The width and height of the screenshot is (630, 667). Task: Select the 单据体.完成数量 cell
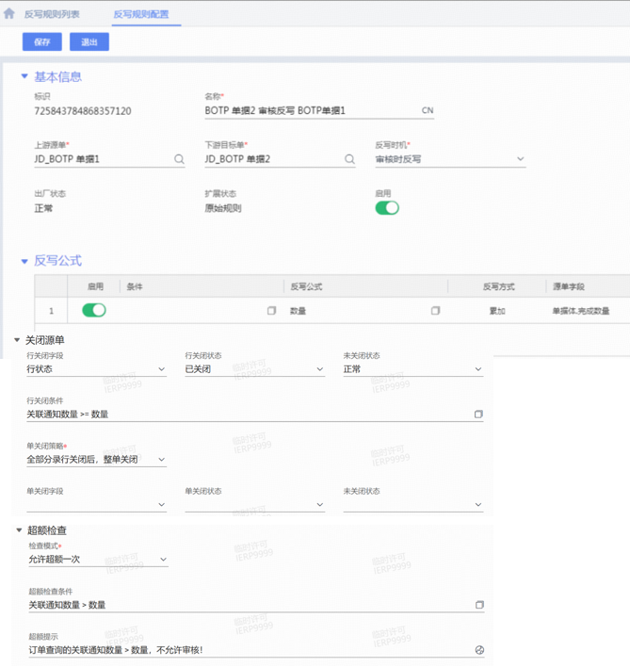pos(581,311)
